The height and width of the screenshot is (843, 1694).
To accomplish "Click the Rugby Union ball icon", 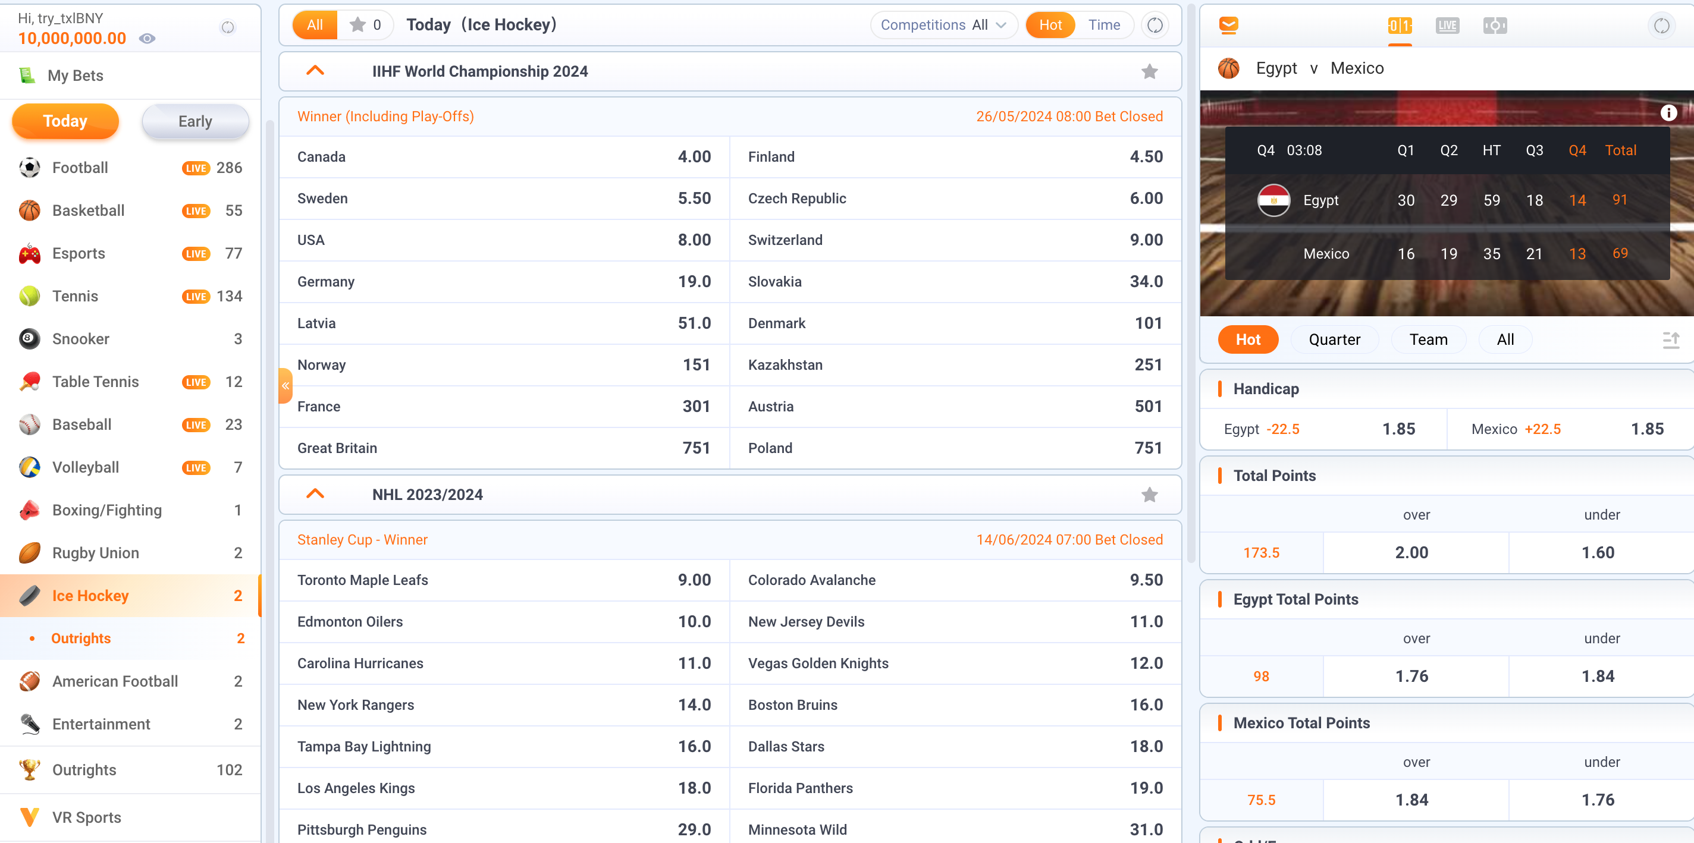I will pos(30,552).
